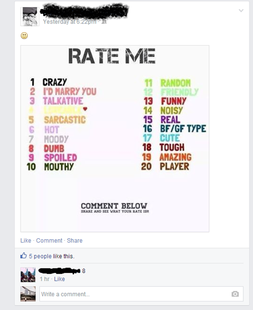Like the post using the Like link
Viewport: 253px width, 310px height.
click(26, 241)
